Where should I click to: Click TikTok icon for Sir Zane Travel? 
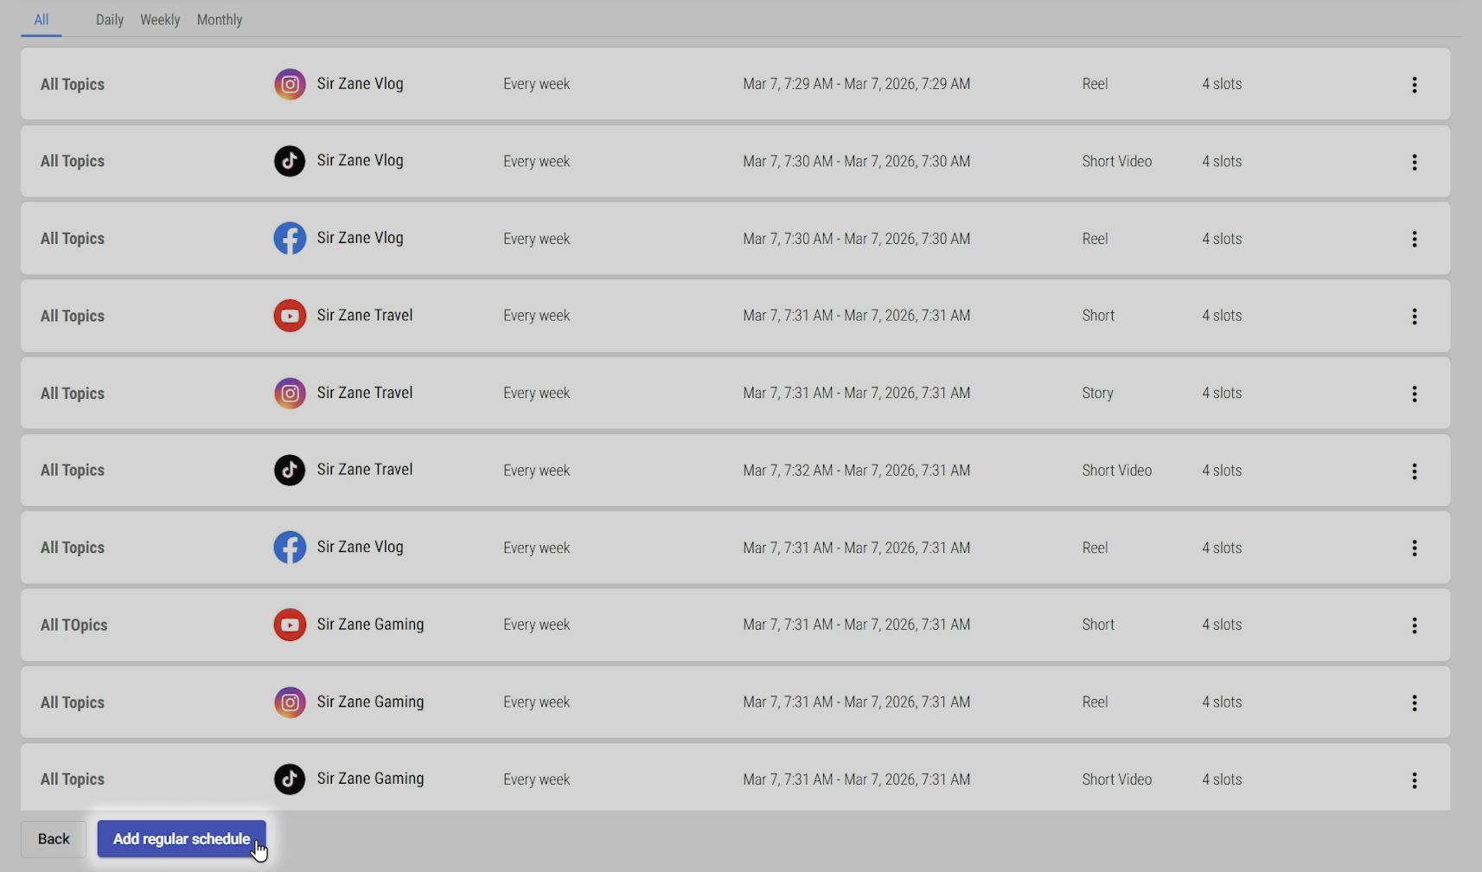coord(290,471)
